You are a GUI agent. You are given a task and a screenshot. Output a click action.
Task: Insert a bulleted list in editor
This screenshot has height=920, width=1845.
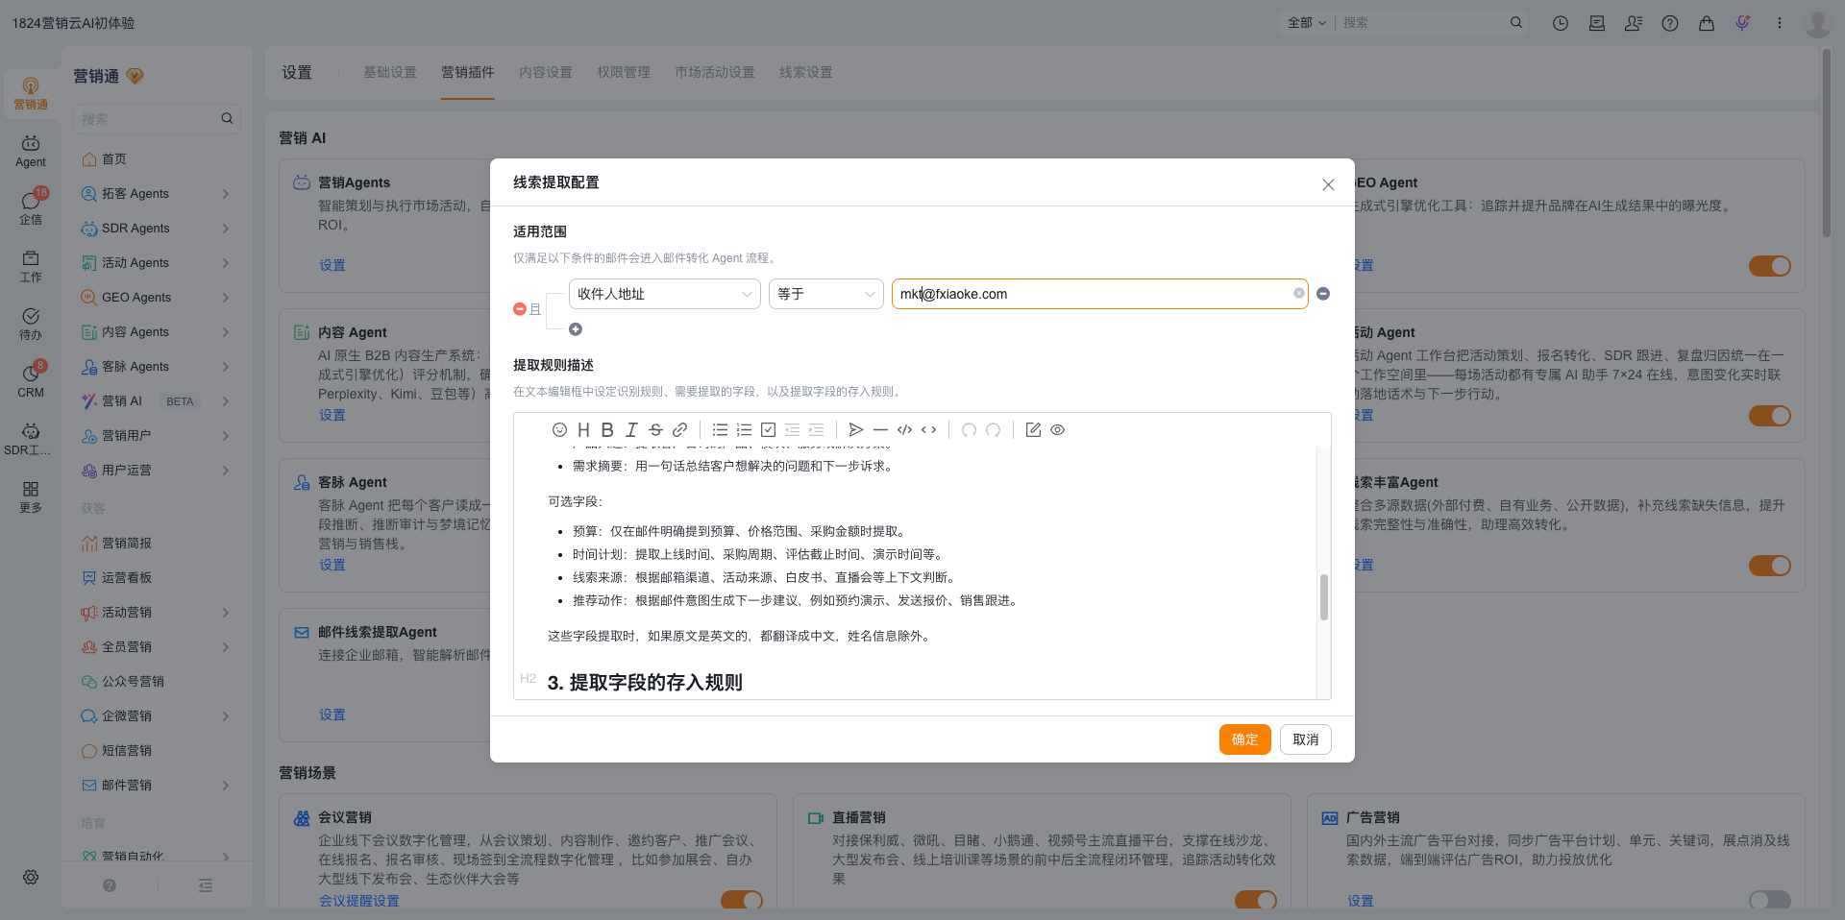point(720,430)
